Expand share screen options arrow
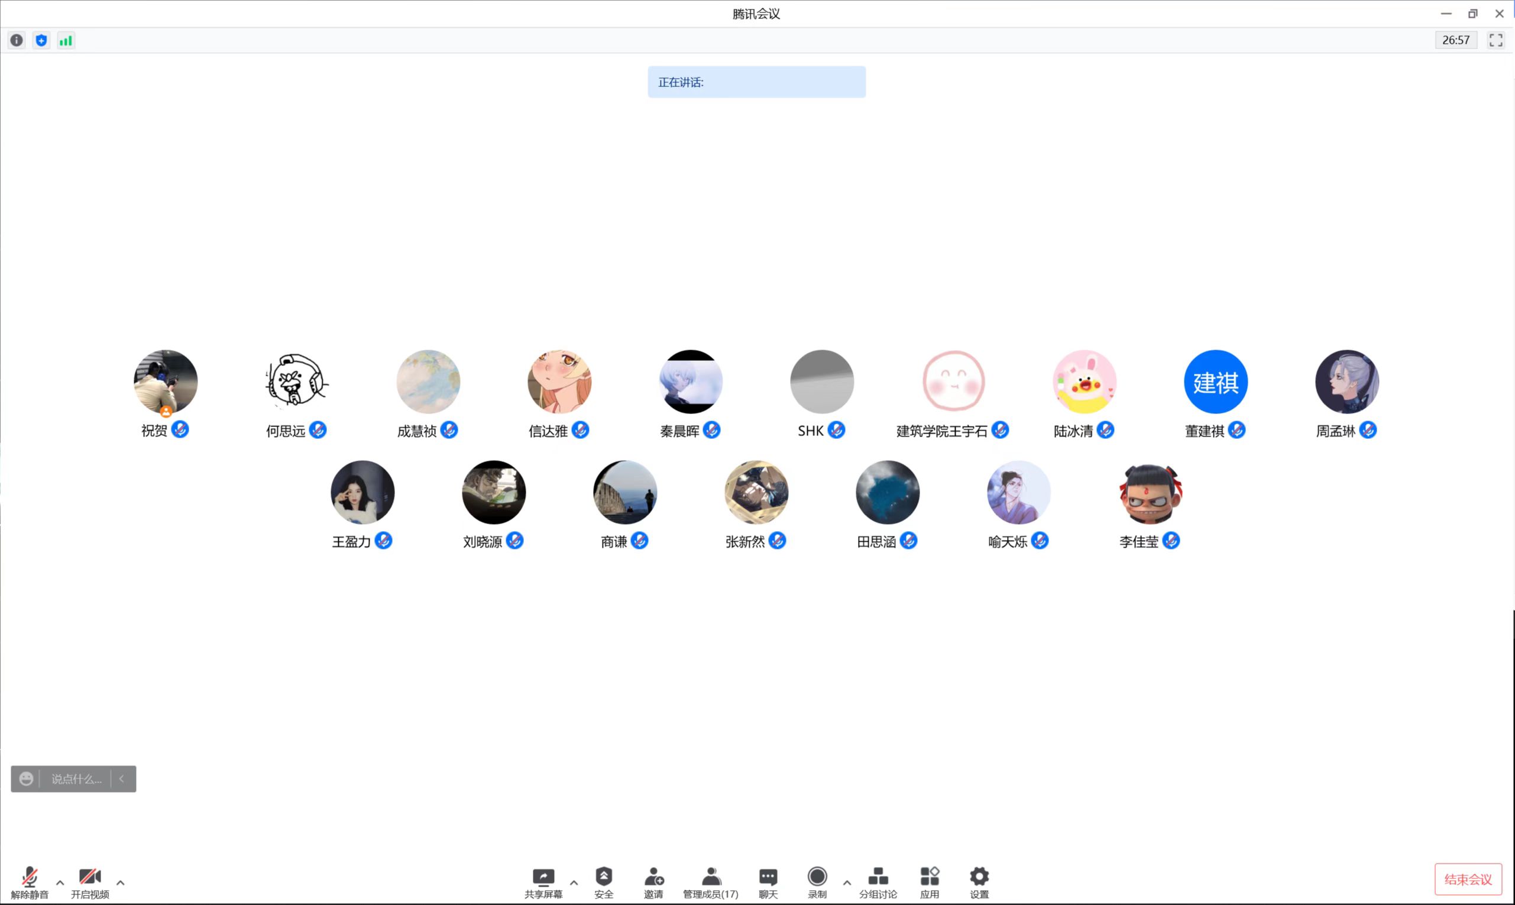 (574, 883)
